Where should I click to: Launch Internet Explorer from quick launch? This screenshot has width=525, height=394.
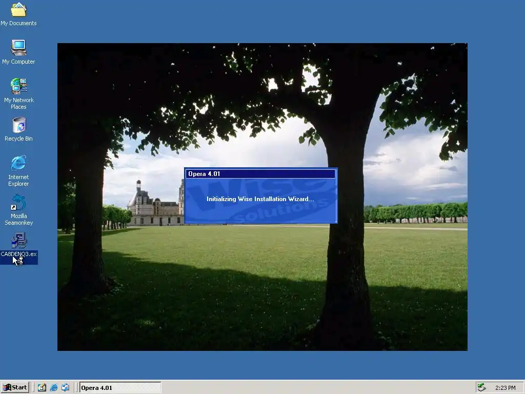(x=53, y=388)
